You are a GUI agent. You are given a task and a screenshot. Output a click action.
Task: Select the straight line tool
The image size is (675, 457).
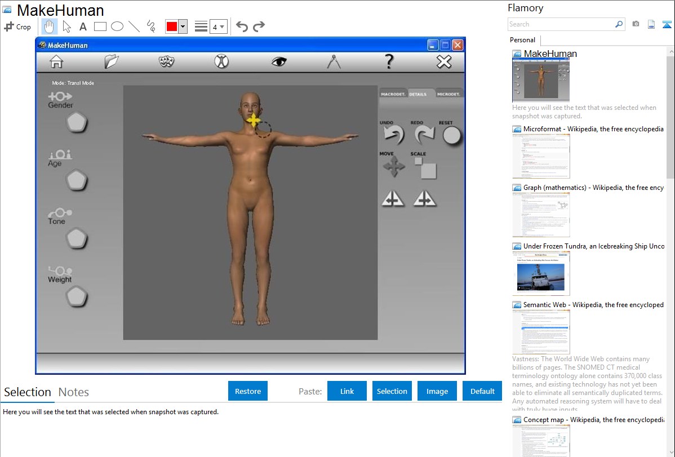click(134, 26)
